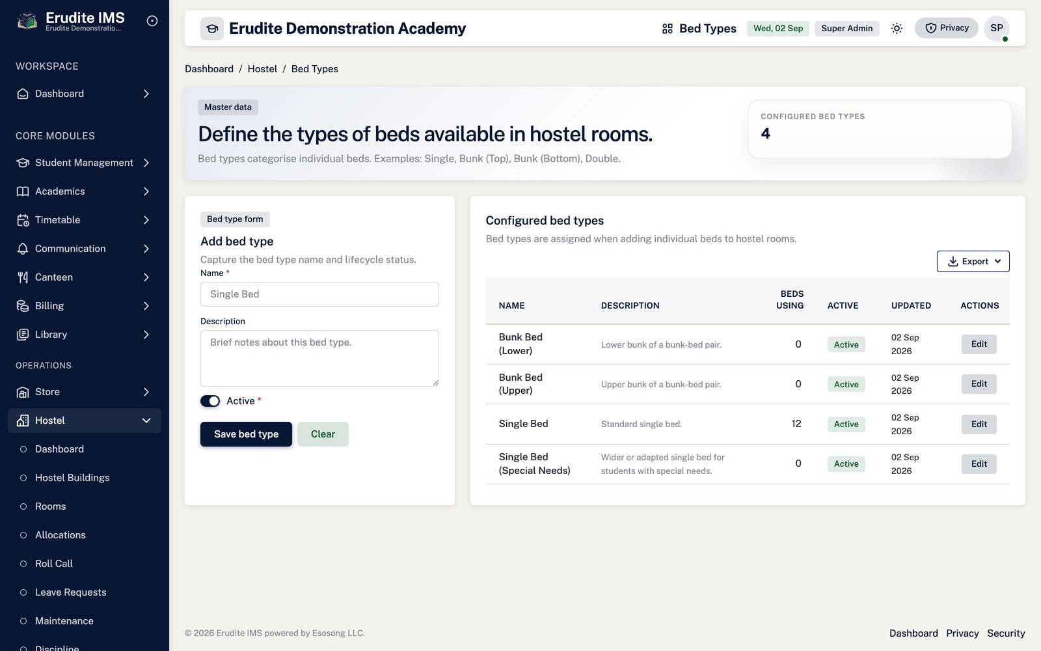Open Roll Call submenu item
Screen dimensions: 1041x651
pos(85,564)
